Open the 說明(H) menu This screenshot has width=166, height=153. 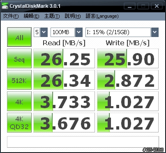tap(73, 16)
